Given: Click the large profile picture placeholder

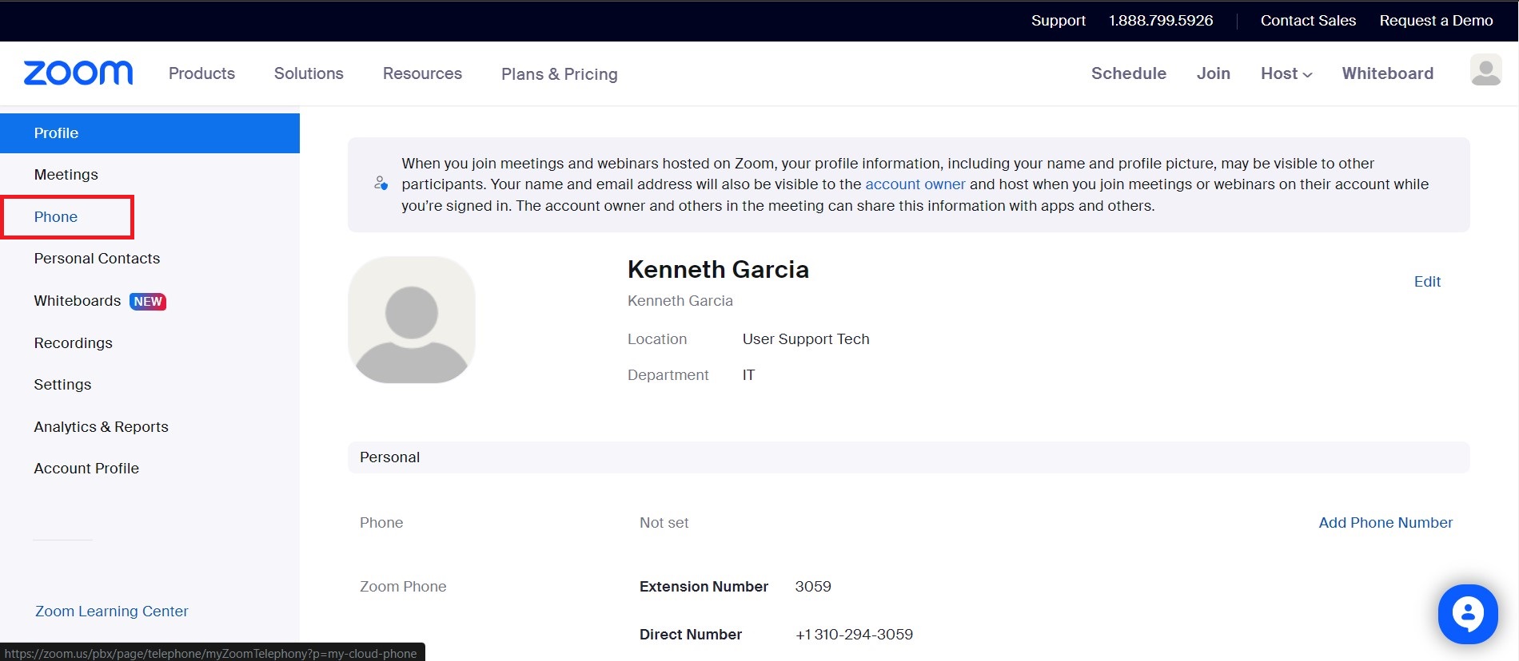Looking at the screenshot, I should coord(412,320).
